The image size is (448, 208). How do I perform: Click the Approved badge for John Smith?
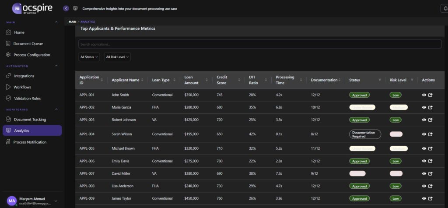pos(360,95)
